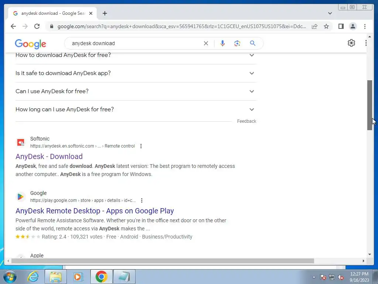Click the play.google.com URL breadcrumb
This screenshot has width=378, height=284.
point(83,200)
